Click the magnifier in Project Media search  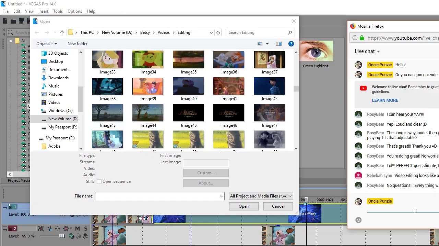11,33
